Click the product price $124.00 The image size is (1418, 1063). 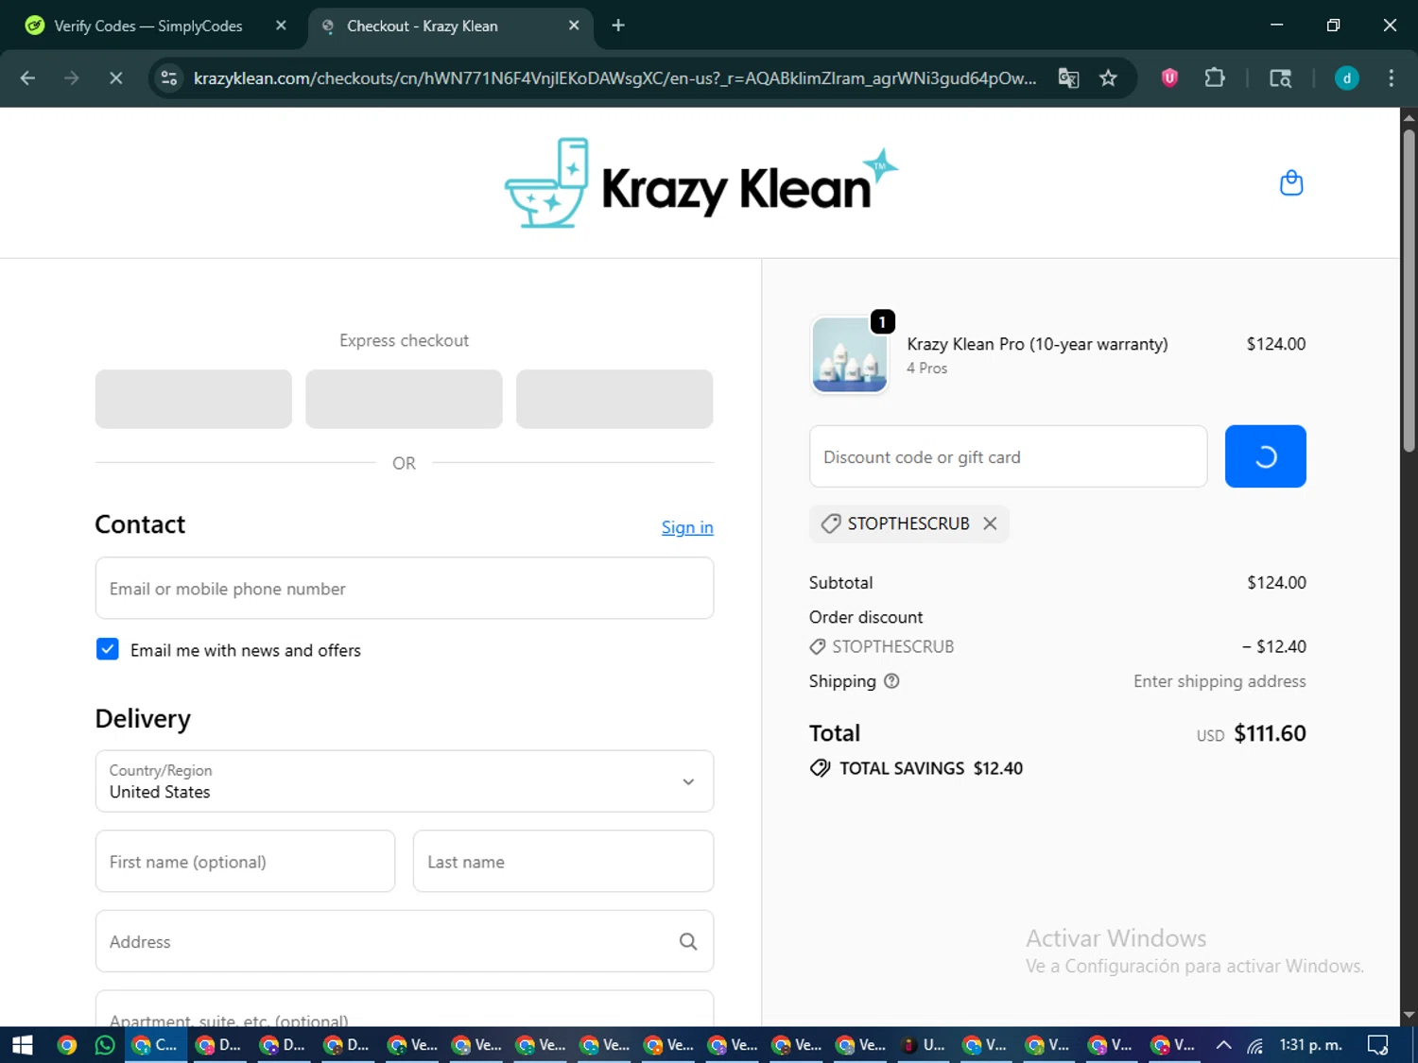point(1276,344)
